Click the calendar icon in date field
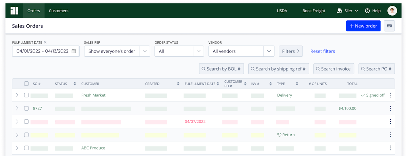The image size is (407, 156). point(74,51)
